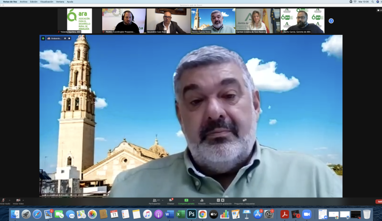
Task: Open Voice Memos from the Dock
Action: (x=295, y=215)
